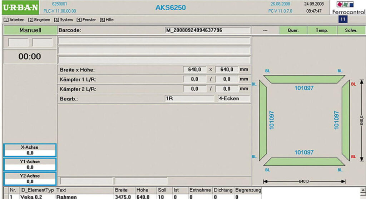This screenshot has width=366, height=199.
Task: Click the URBAN logo
Action: [20, 8]
